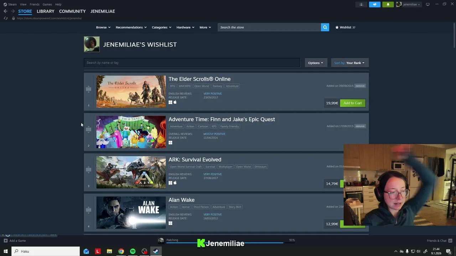Screen dimensions: 456x256
Task: Open the Games menu
Action: pyautogui.click(x=47, y=4)
